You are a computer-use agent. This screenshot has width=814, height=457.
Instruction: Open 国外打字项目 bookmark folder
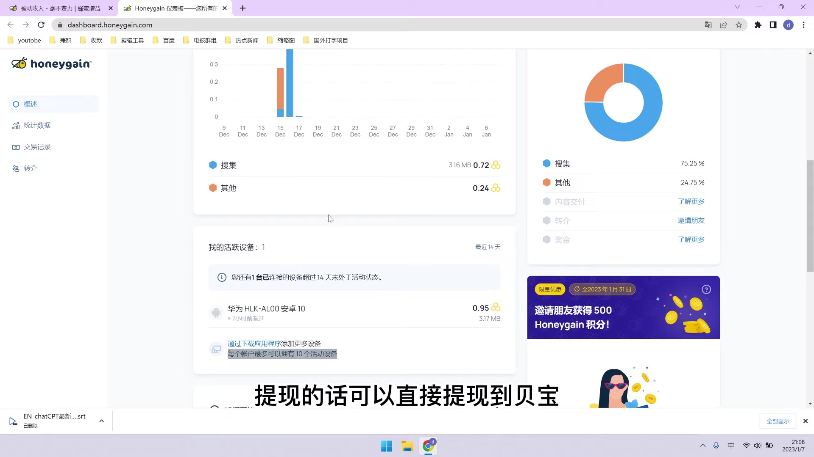click(x=326, y=41)
